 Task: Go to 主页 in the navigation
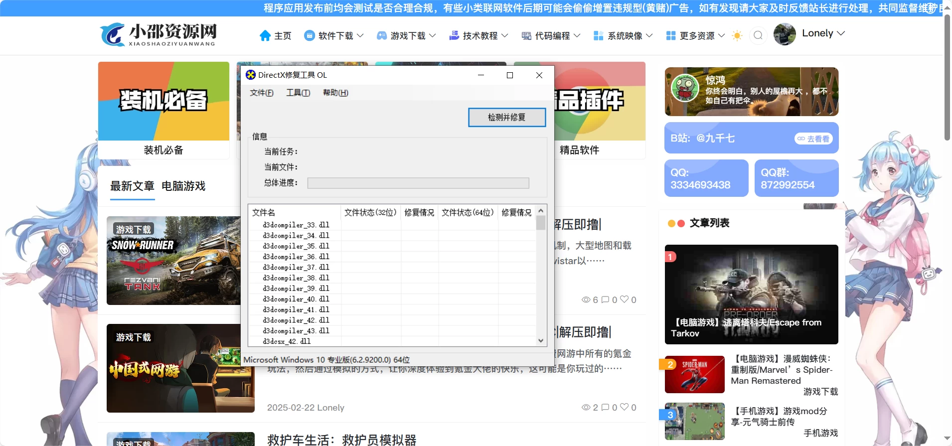click(283, 36)
